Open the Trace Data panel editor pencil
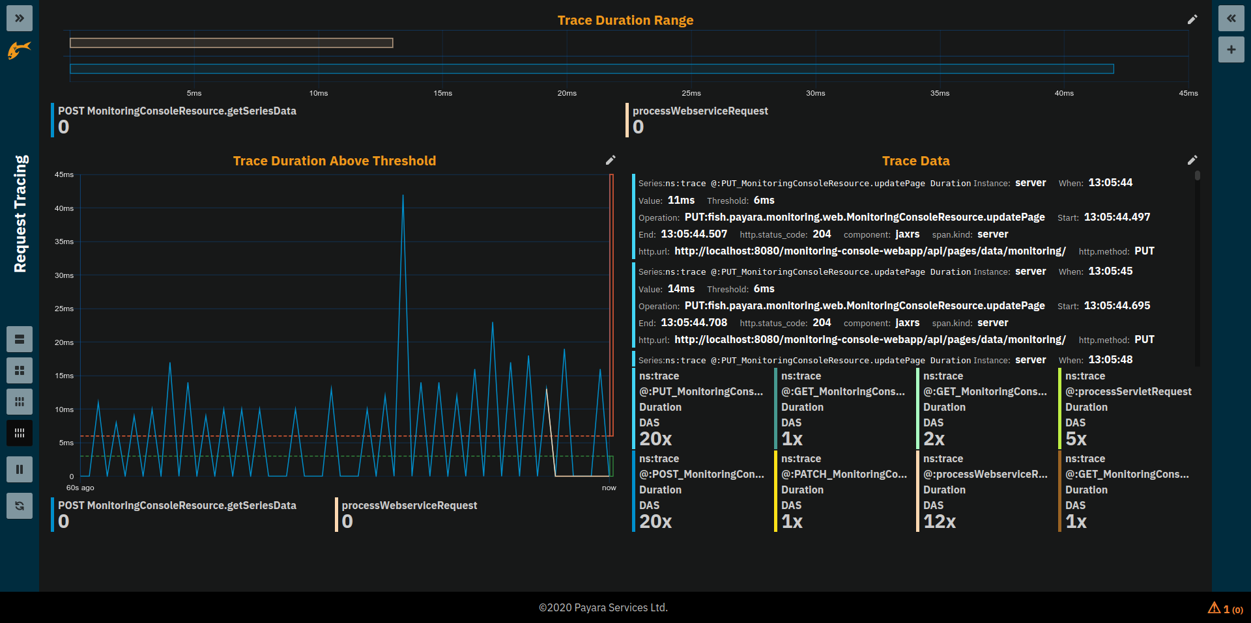This screenshot has height=623, width=1251. pos(1193,160)
